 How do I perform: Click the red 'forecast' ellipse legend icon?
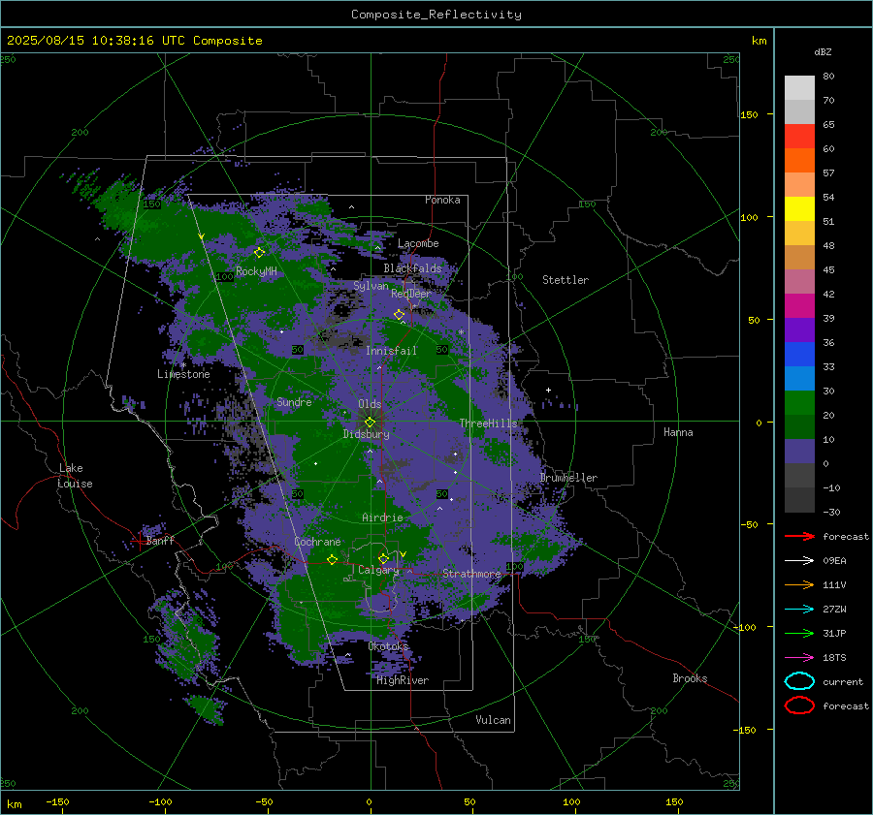[799, 705]
